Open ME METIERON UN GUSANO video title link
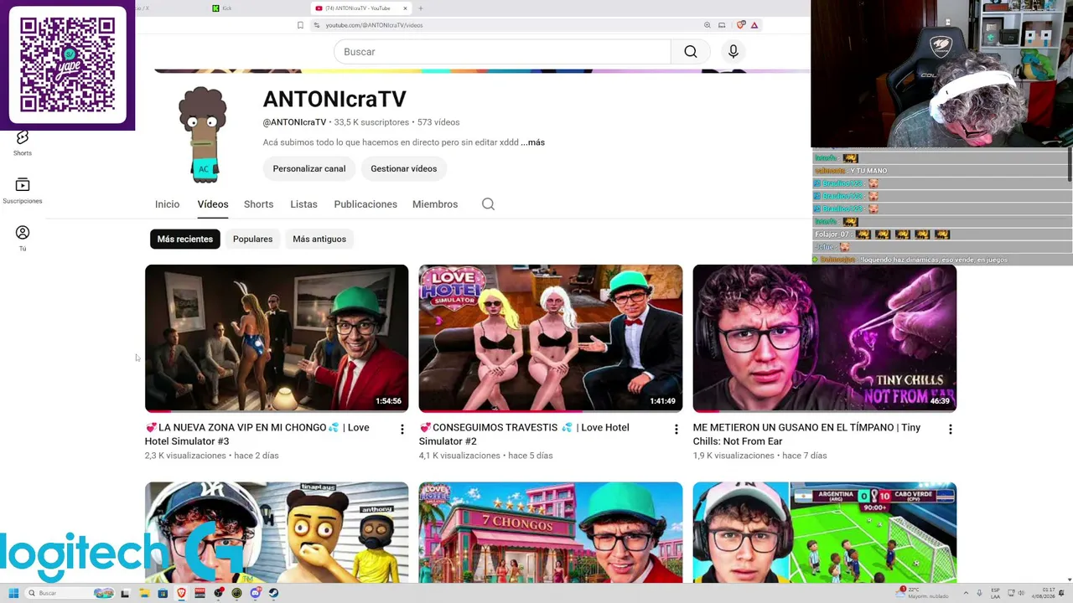The height and width of the screenshot is (603, 1073). point(806,434)
